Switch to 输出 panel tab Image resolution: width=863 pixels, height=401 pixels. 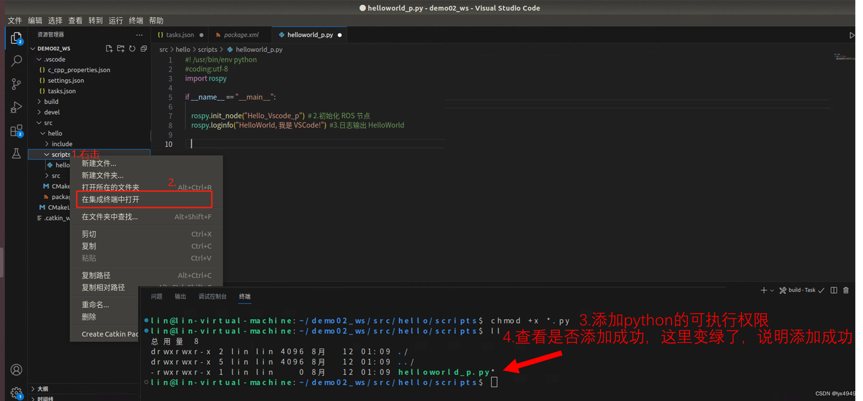coord(180,297)
